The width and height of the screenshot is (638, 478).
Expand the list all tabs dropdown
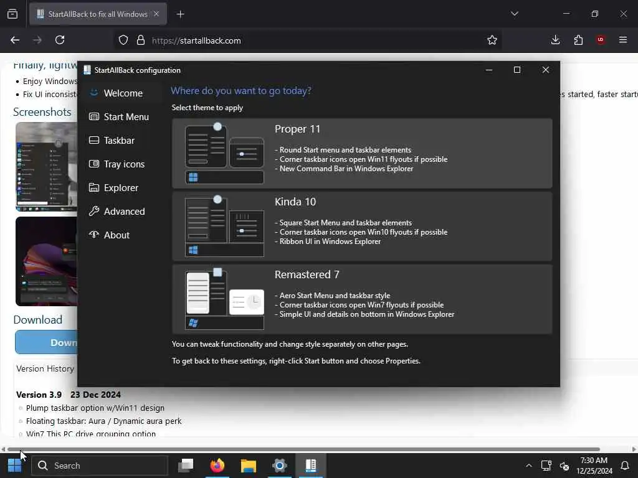(514, 14)
